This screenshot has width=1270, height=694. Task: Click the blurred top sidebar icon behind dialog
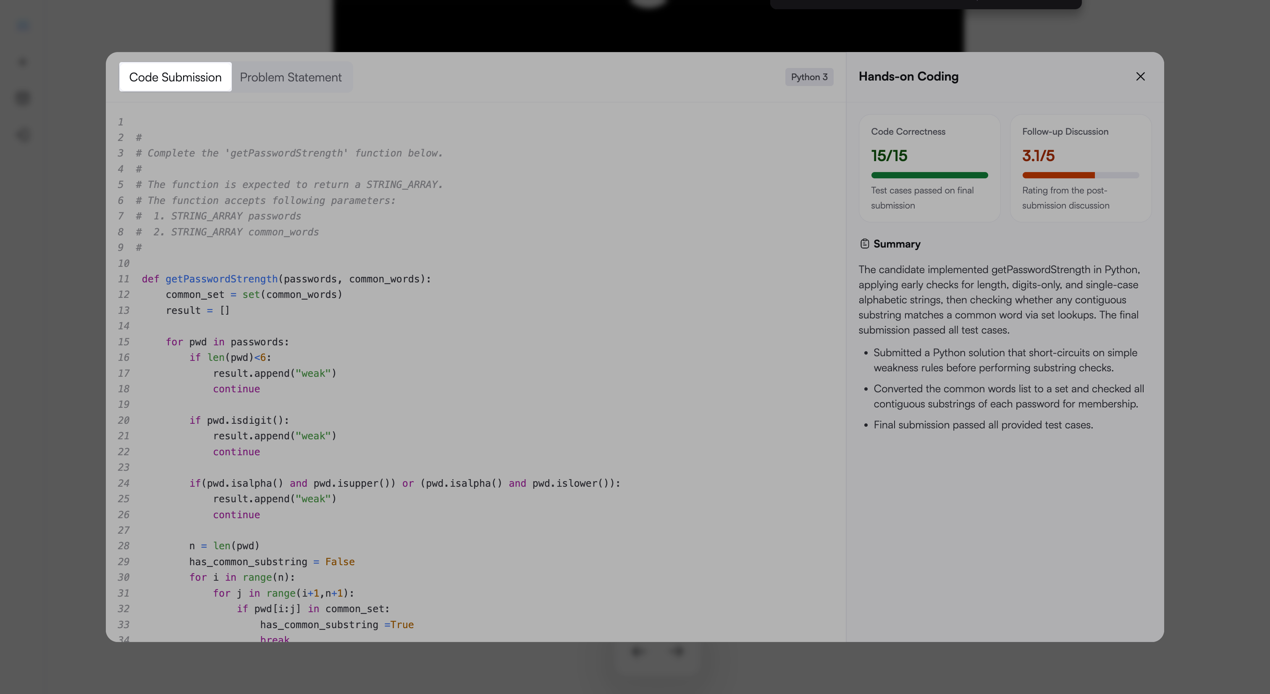tap(23, 25)
